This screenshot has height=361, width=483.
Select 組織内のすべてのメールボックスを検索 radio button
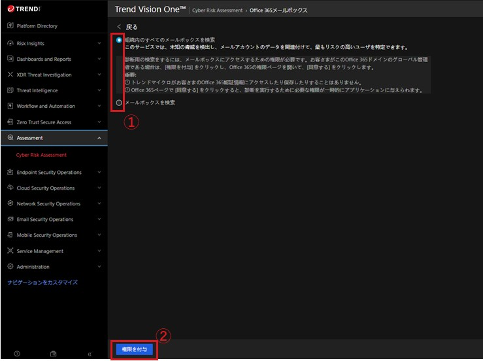click(119, 40)
